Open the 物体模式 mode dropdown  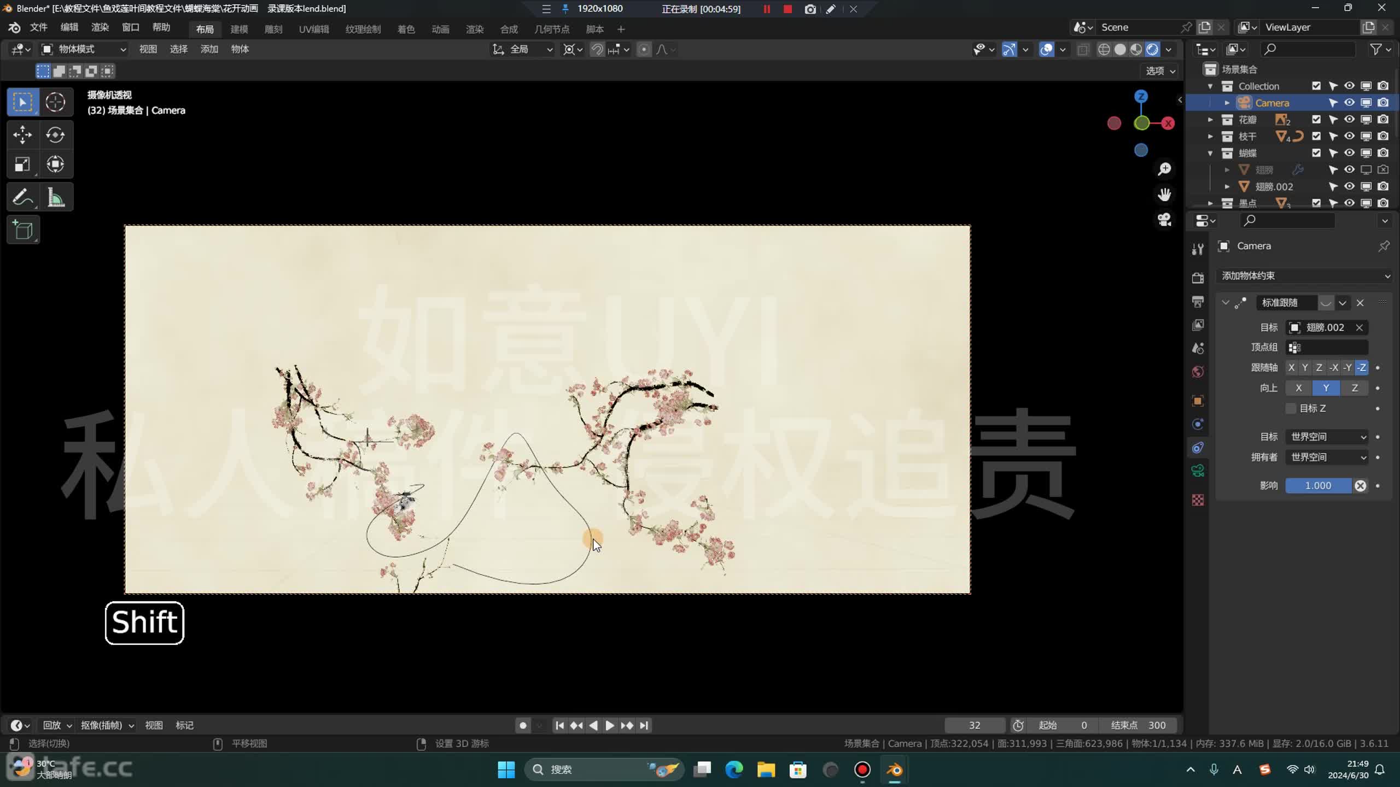point(84,49)
